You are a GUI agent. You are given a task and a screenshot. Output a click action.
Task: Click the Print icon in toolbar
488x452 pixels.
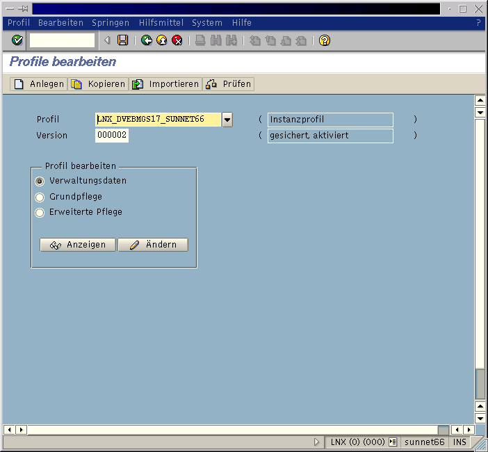coord(200,40)
